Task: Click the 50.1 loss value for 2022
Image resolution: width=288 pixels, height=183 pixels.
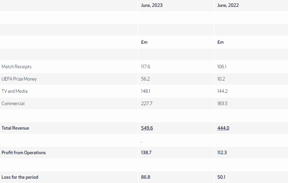Action: pyautogui.click(x=221, y=177)
